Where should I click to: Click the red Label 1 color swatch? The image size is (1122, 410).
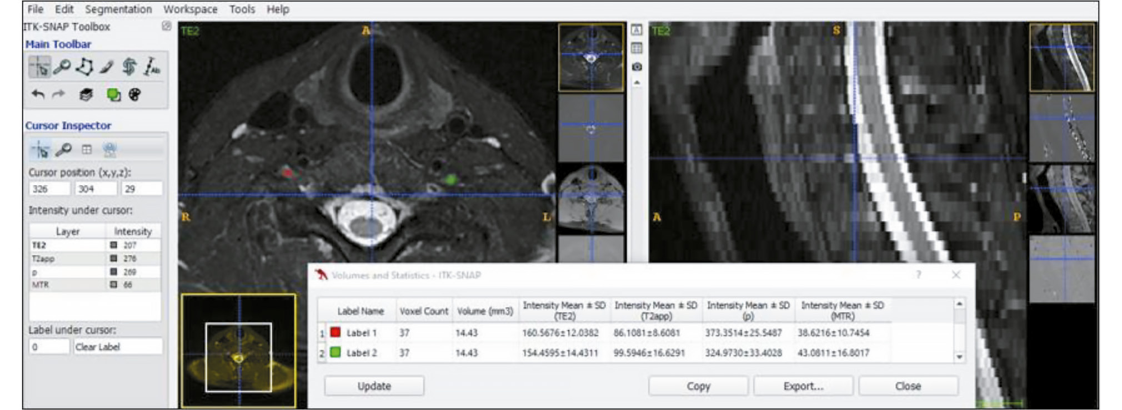(335, 332)
